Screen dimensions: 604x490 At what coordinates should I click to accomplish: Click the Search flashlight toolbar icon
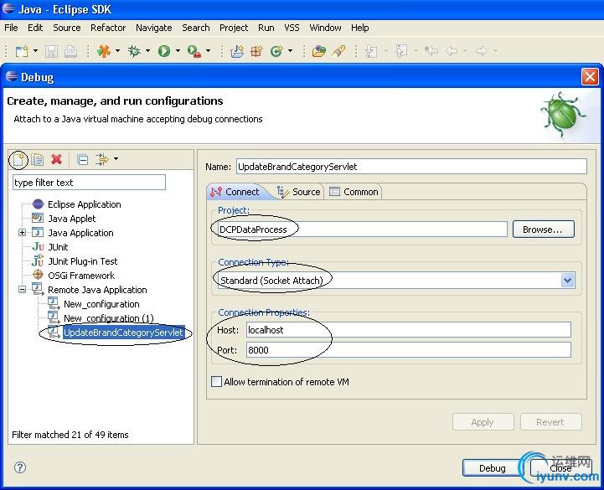click(338, 51)
